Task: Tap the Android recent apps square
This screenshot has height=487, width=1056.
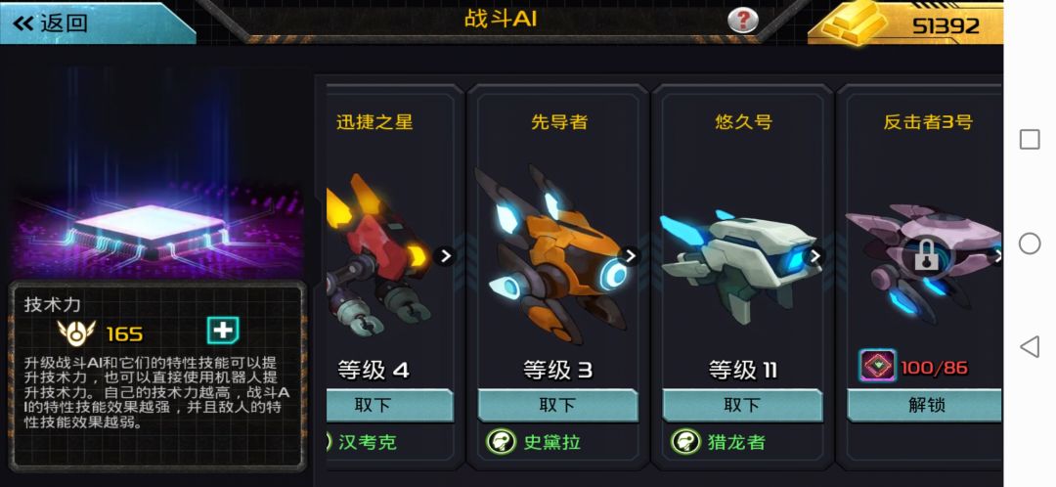Action: tap(1029, 140)
